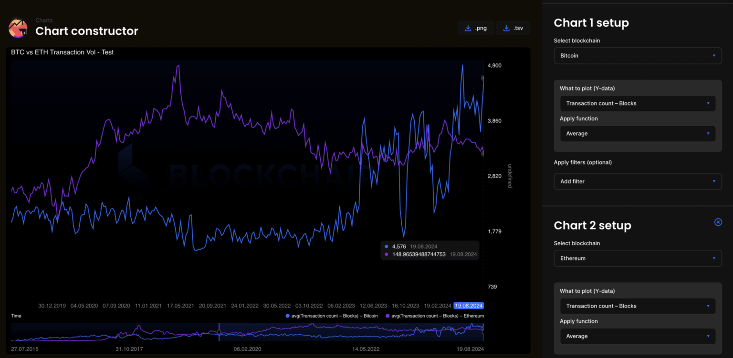Open the Charts breadcrumb
The width and height of the screenshot is (733, 358).
pos(43,20)
